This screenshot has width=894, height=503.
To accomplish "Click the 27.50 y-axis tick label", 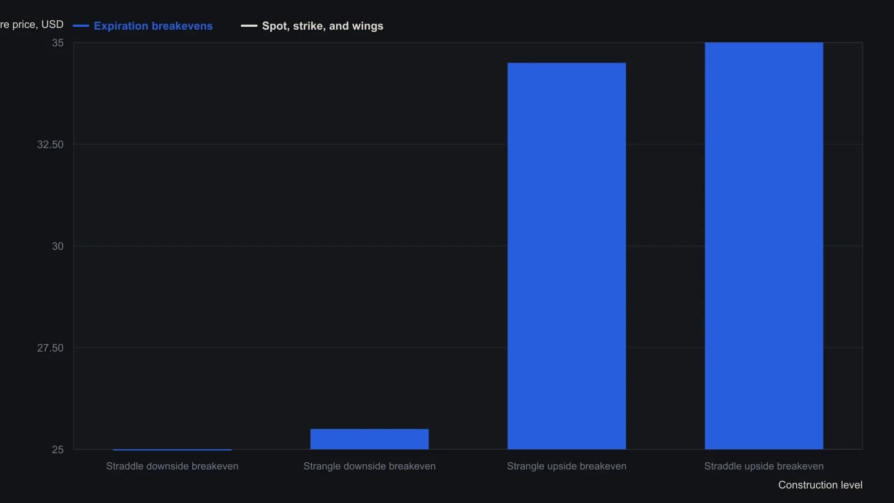I will click(50, 348).
